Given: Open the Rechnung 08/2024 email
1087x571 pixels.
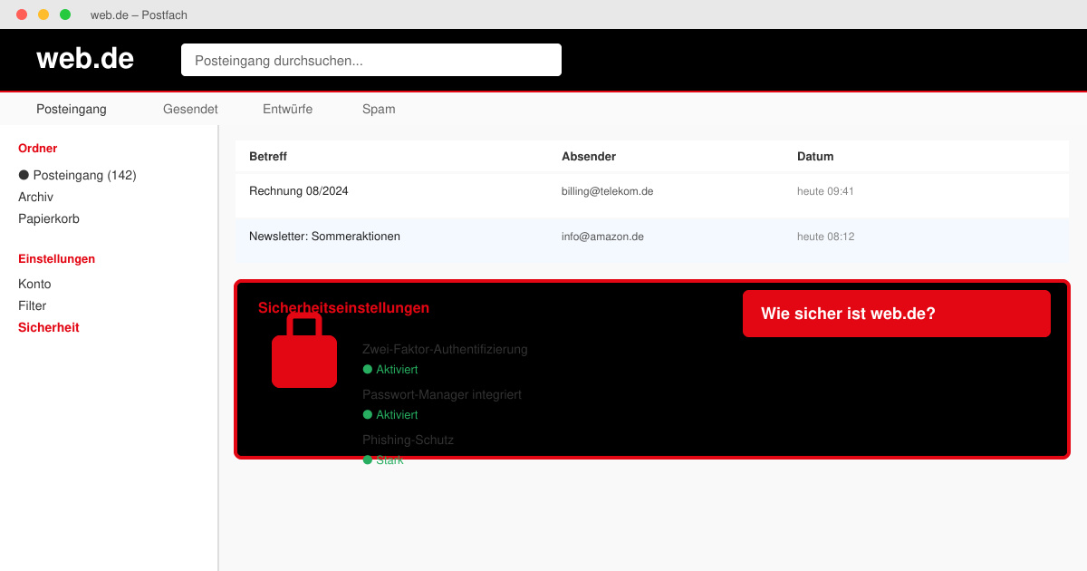Looking at the screenshot, I should pyautogui.click(x=652, y=195).
